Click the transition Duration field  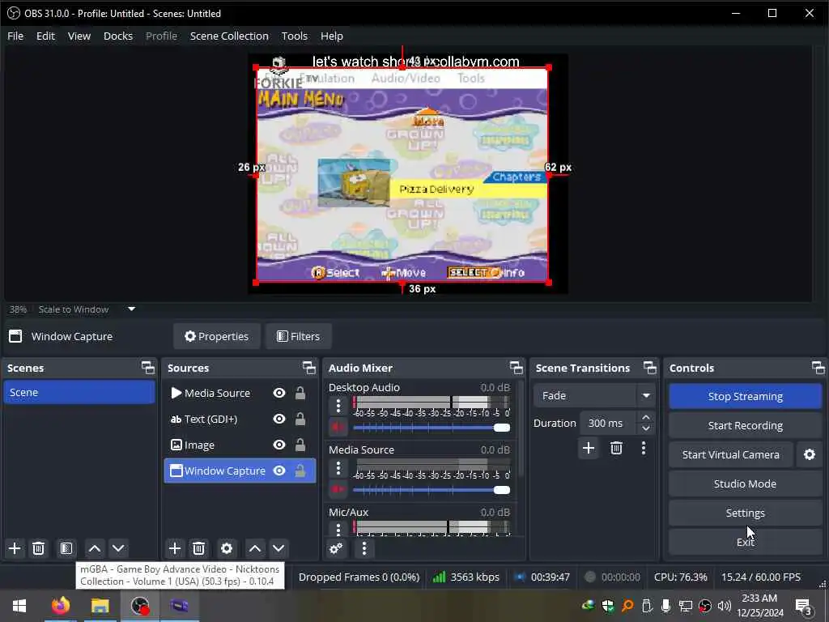pos(610,423)
